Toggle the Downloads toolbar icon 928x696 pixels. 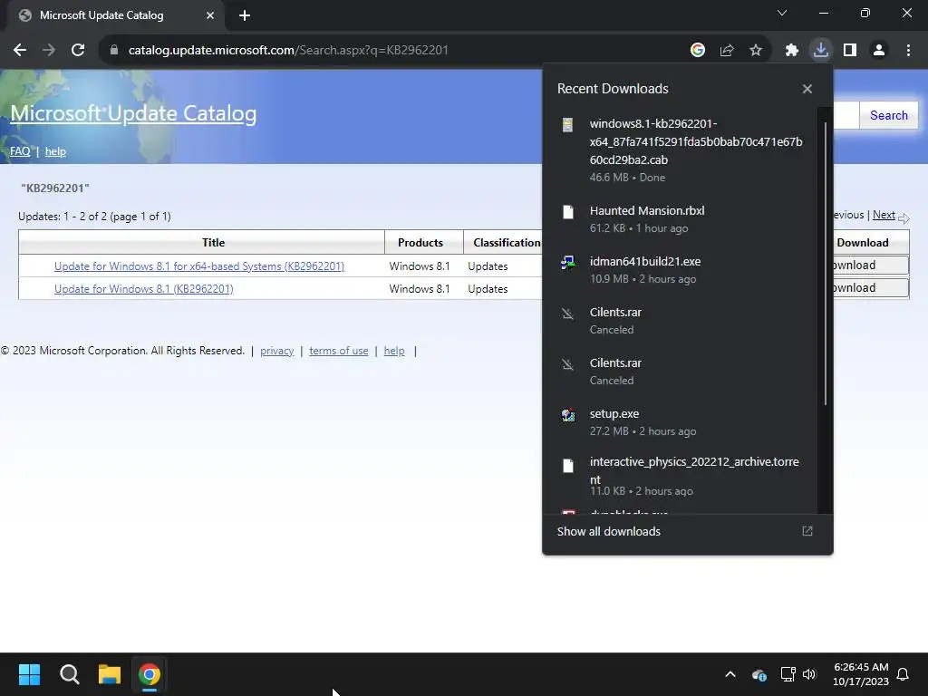[821, 51]
